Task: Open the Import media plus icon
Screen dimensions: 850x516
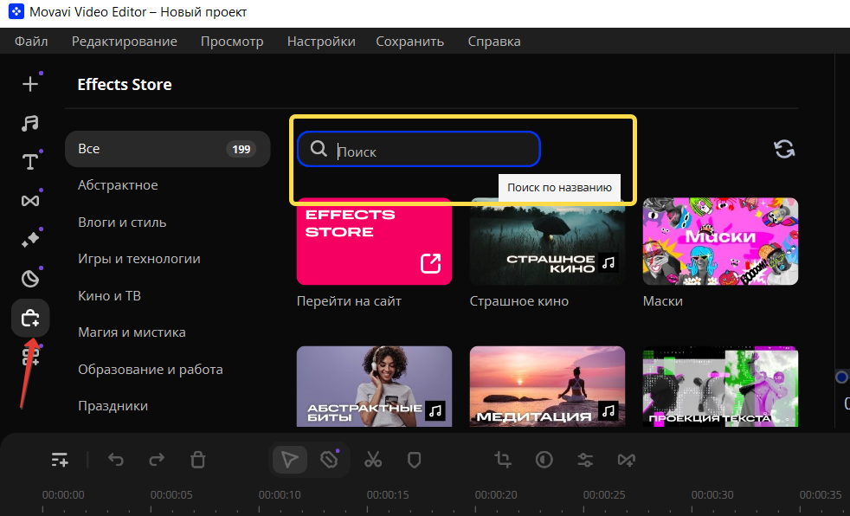Action: (30, 84)
